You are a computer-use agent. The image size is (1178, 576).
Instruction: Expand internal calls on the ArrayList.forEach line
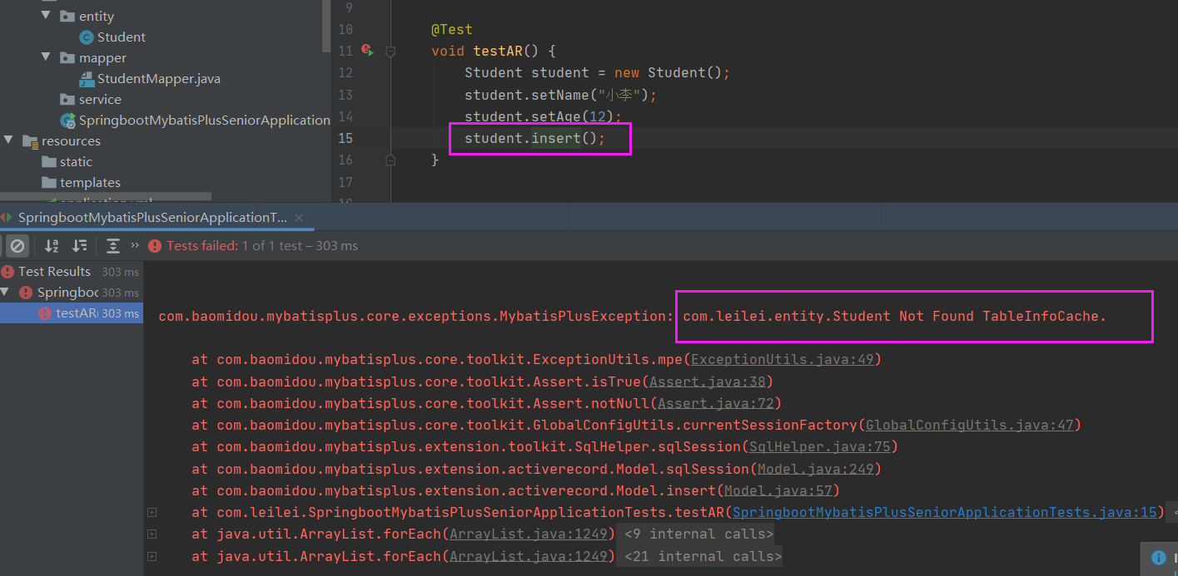tap(151, 534)
